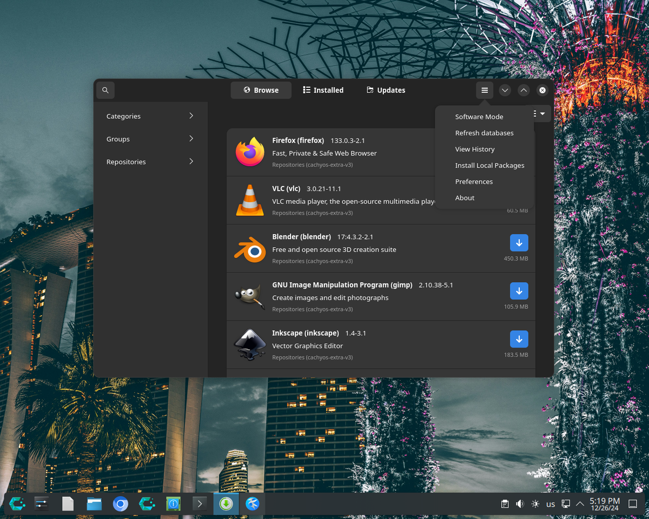Switch to the Installed tab
Screen dimensions: 649x519
click(x=323, y=90)
